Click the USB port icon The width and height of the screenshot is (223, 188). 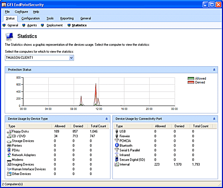pyautogui.click(x=117, y=132)
